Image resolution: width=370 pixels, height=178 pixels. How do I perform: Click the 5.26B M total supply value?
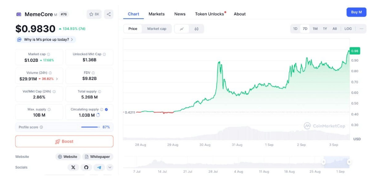[89, 97]
